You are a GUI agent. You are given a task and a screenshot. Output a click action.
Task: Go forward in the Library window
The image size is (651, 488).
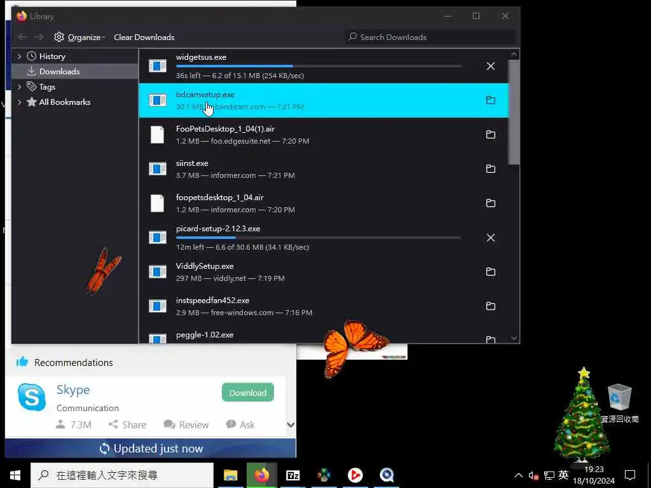[x=39, y=37]
